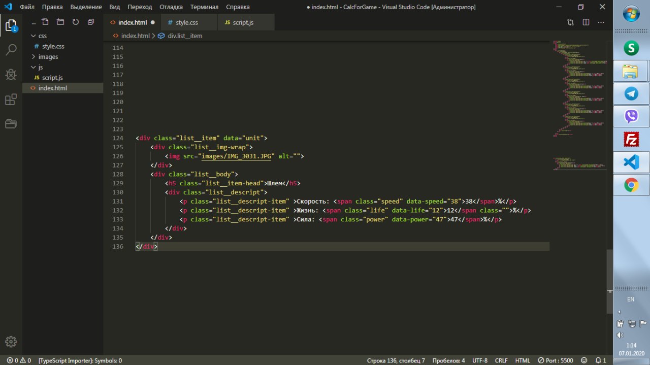650x365 pixels.
Task: Open the Manage settings gear
Action: [11, 342]
